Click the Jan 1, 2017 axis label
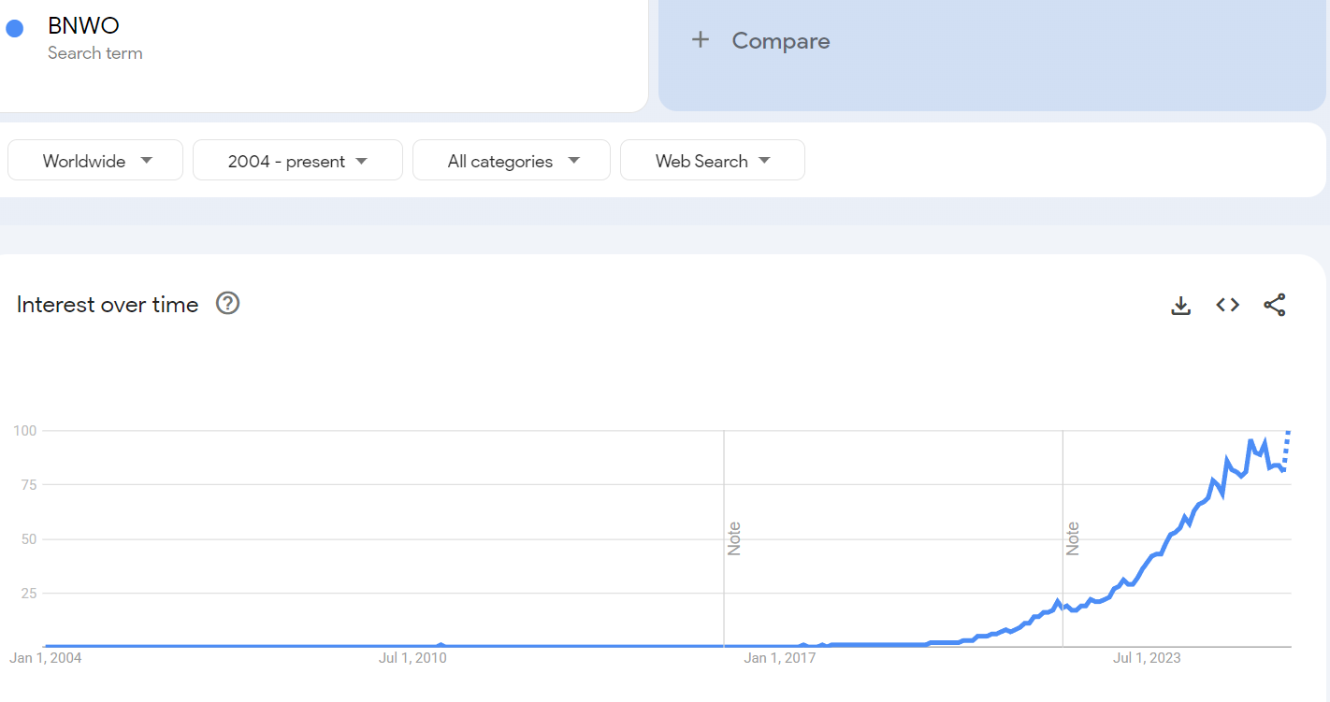 pos(779,658)
